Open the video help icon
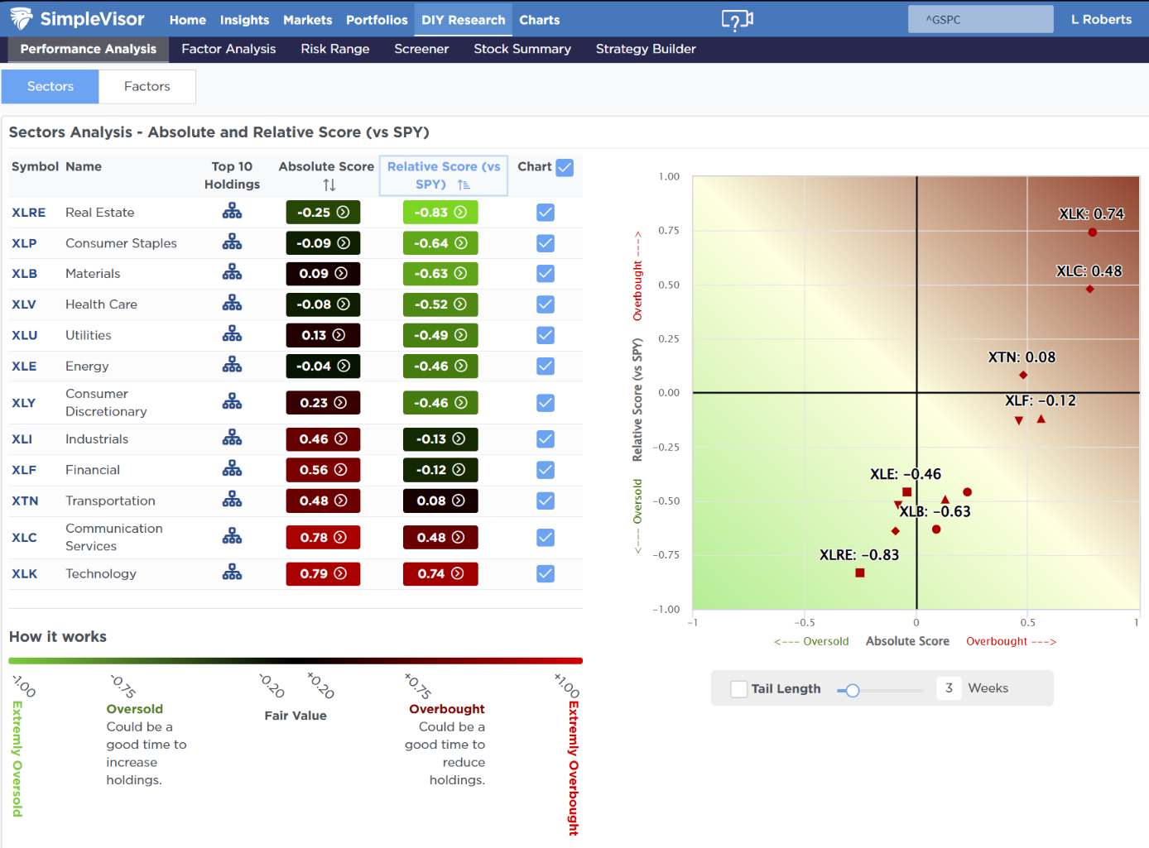Screen dimensions: 1149x848 click(737, 20)
